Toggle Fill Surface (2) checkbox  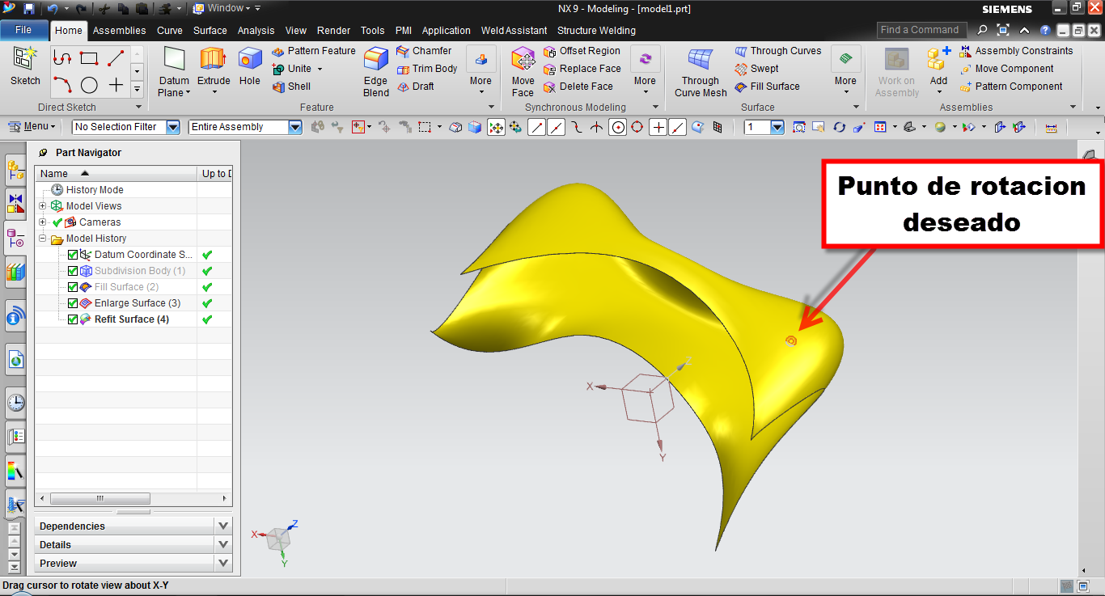pos(73,287)
